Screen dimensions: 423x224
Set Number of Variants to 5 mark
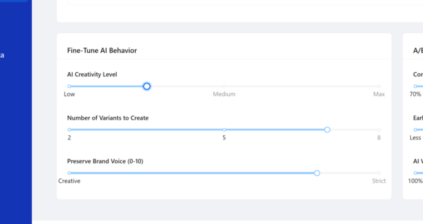[x=224, y=137]
